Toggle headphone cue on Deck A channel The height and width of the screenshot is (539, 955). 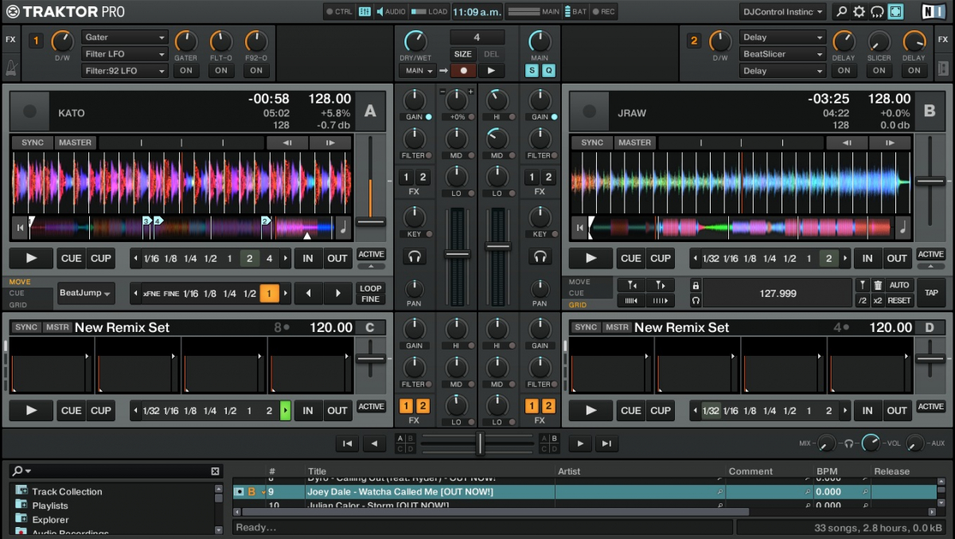(414, 256)
